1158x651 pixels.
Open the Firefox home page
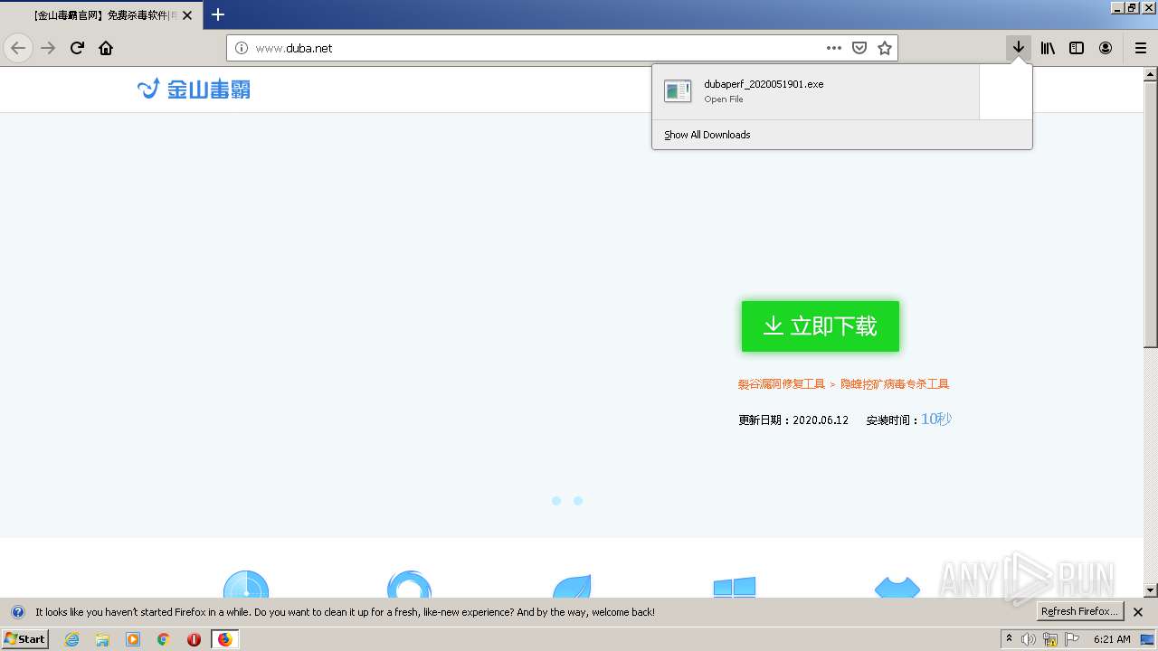tap(106, 48)
